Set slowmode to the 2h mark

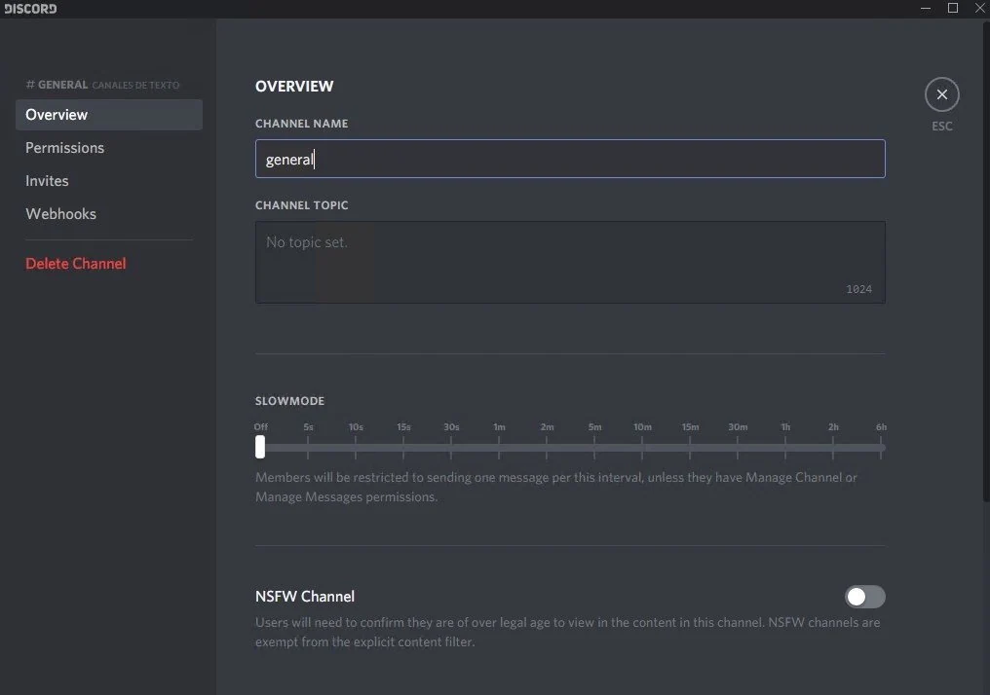833,448
